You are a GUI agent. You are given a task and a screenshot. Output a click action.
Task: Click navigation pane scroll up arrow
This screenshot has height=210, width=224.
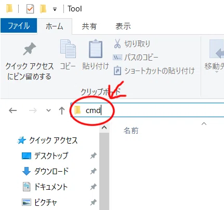104,128
